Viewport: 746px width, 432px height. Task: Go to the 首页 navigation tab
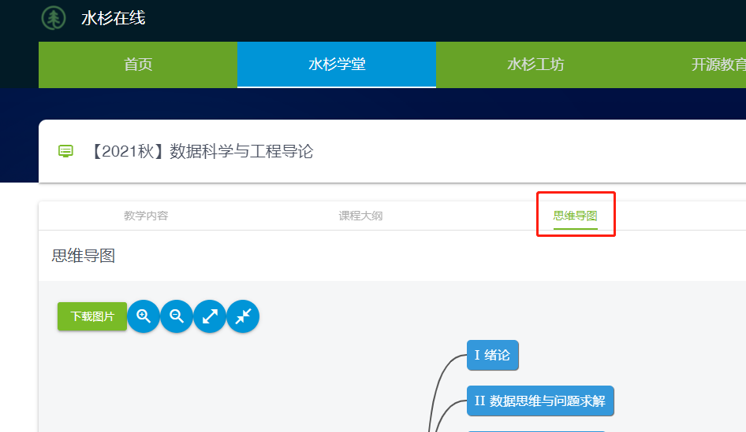pyautogui.click(x=138, y=65)
